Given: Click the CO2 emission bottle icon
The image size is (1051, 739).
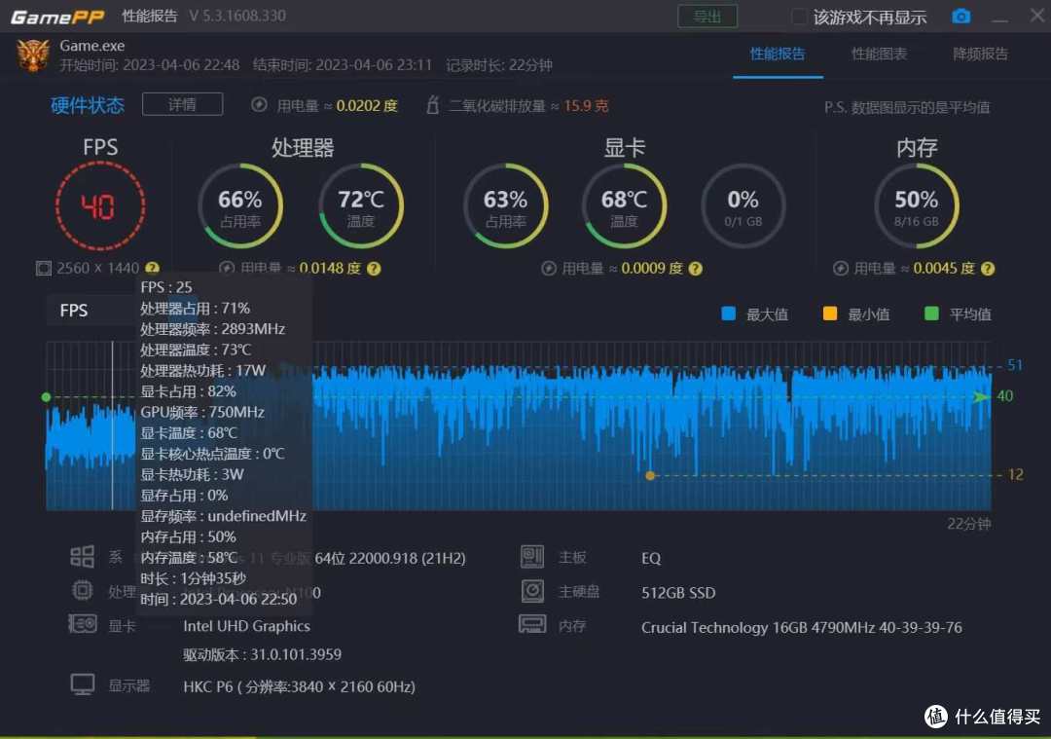Looking at the screenshot, I should coord(433,104).
